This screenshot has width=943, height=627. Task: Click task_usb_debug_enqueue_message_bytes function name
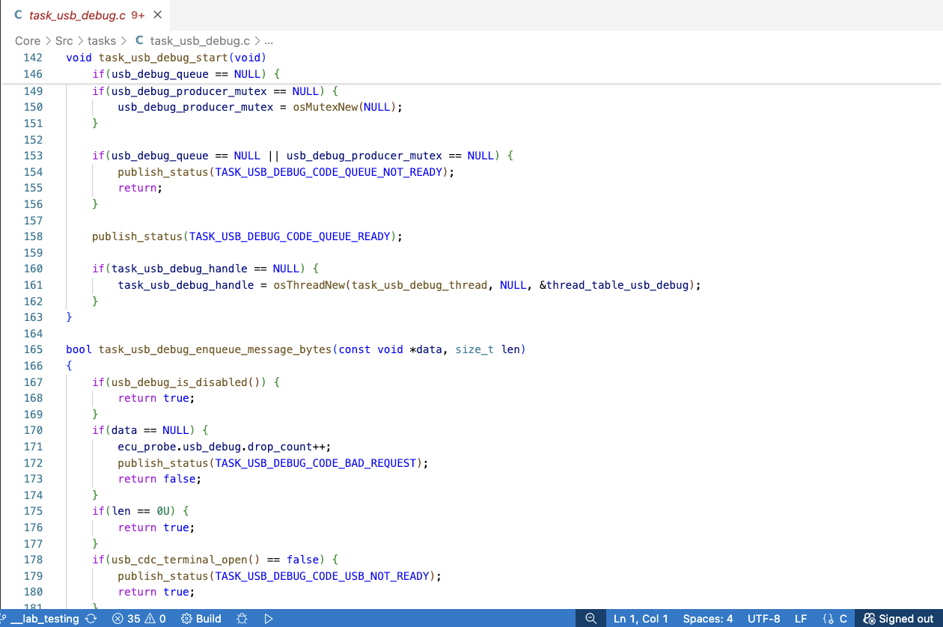click(215, 349)
